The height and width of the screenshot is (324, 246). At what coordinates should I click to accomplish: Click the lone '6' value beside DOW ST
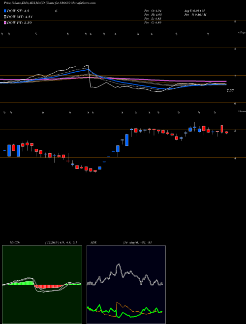pos(56,11)
